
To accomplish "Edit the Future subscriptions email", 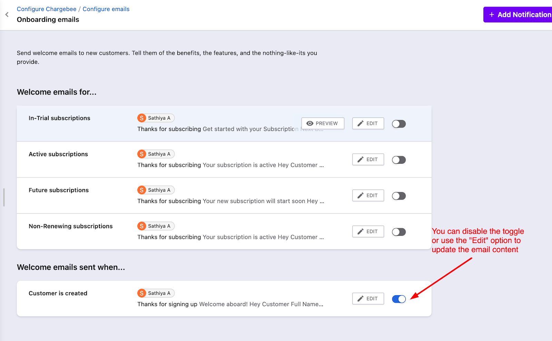I will [368, 195].
